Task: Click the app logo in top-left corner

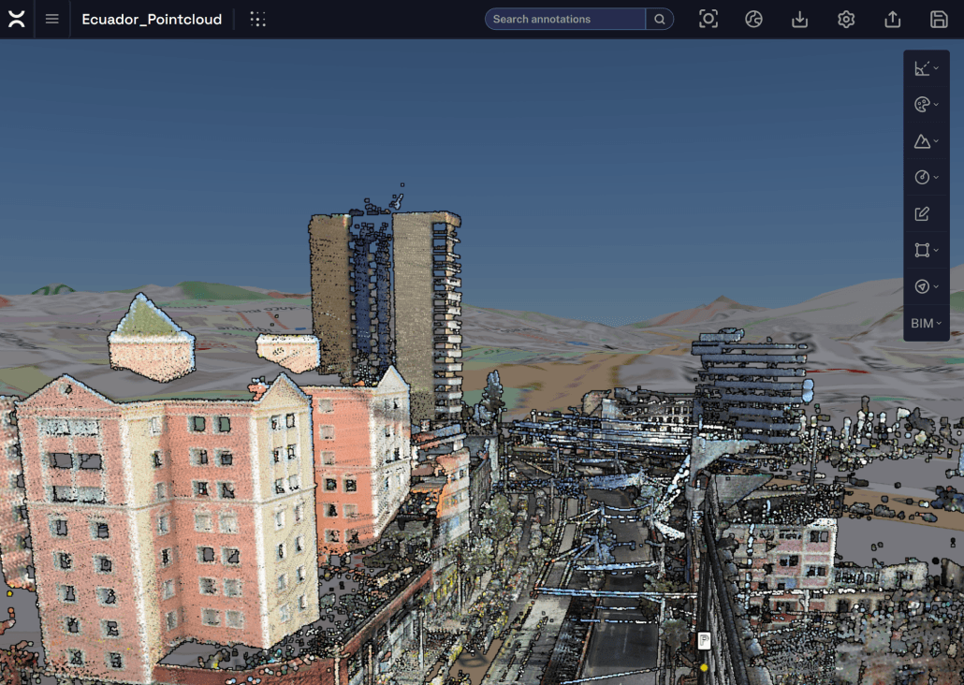Action: pyautogui.click(x=17, y=20)
